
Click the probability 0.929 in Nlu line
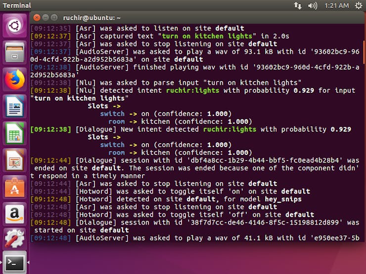click(x=304, y=90)
